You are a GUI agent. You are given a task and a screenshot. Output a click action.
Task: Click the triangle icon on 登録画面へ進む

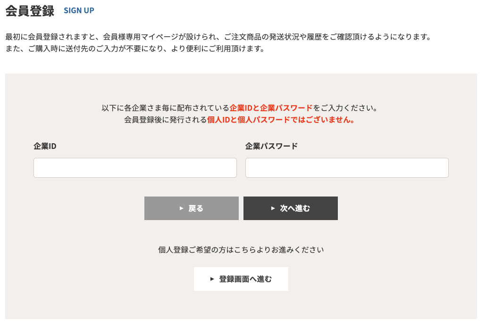(212, 279)
